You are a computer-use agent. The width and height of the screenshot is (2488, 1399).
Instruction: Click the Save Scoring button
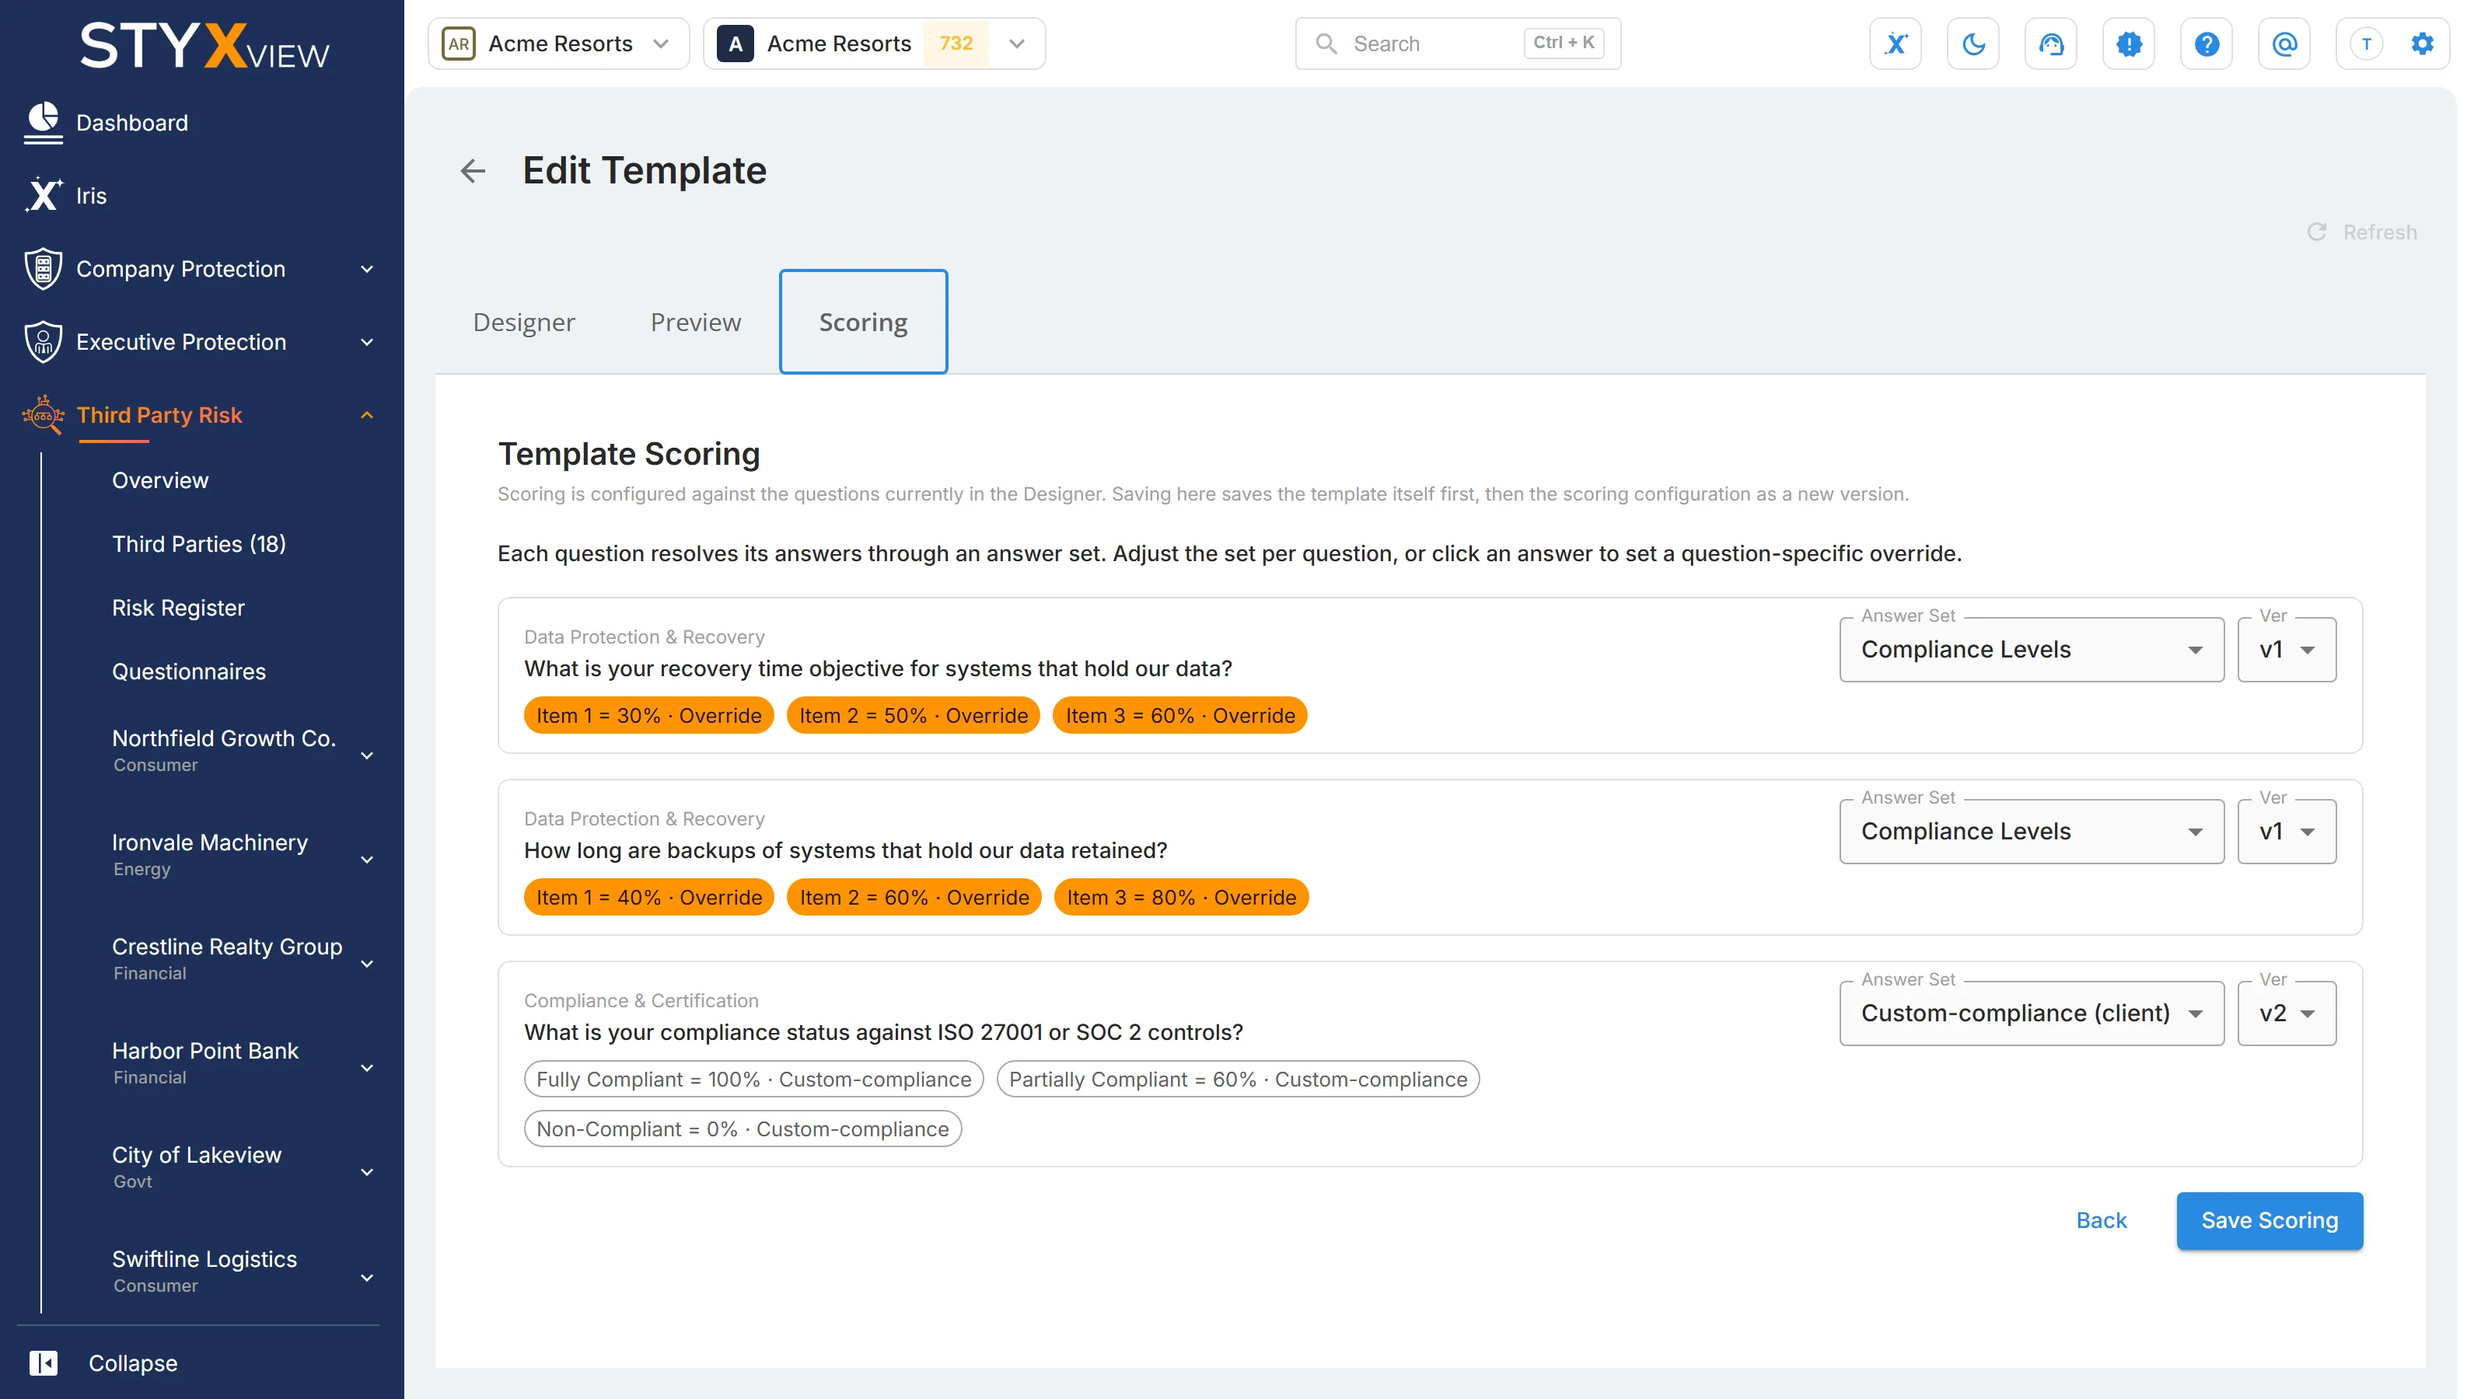click(2269, 1220)
